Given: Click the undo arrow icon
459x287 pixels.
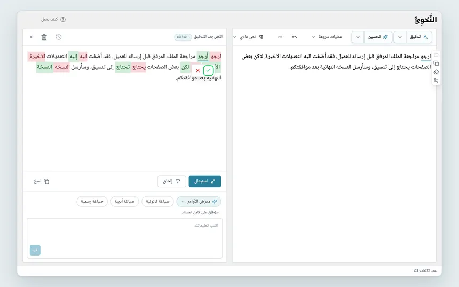Looking at the screenshot, I should (295, 37).
